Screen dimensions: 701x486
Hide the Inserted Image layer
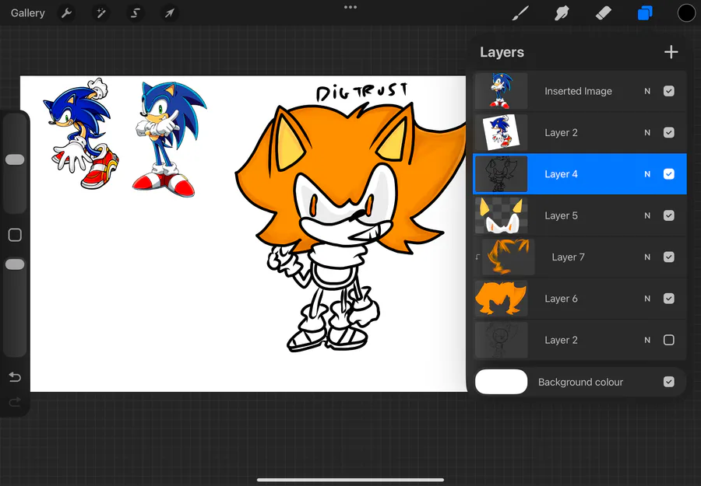[669, 91]
